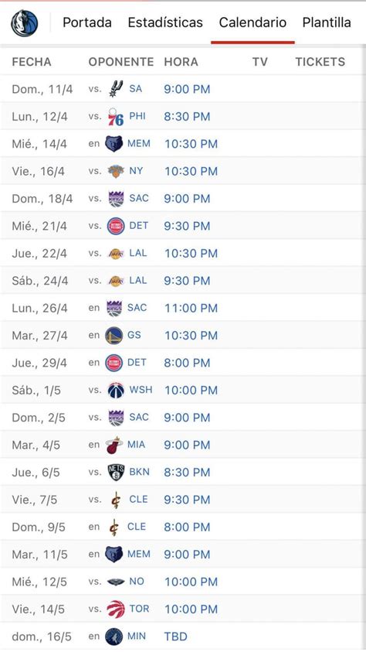Screen dimensions: 366x652
Task: Open the 10:30 PM game link versus NY
Action: pyautogui.click(x=191, y=172)
